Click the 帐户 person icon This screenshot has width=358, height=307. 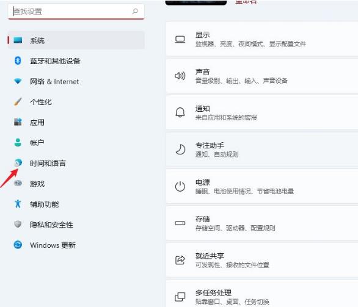(x=18, y=142)
